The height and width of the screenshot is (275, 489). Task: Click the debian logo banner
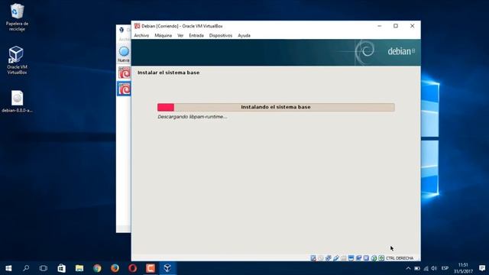coord(276,53)
